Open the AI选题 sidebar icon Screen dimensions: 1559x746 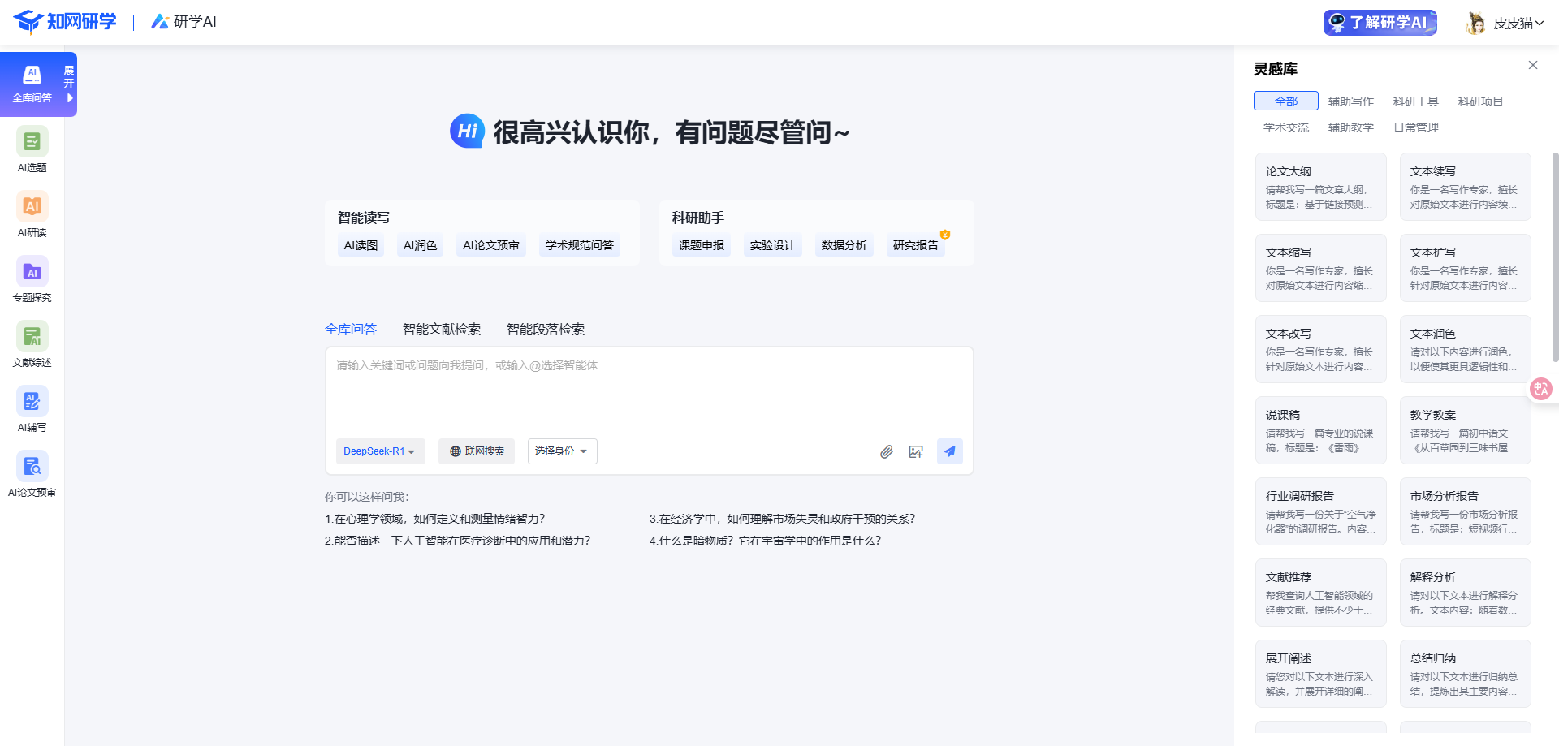pos(32,142)
